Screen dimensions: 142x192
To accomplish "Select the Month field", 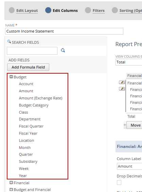I will point(25,148).
